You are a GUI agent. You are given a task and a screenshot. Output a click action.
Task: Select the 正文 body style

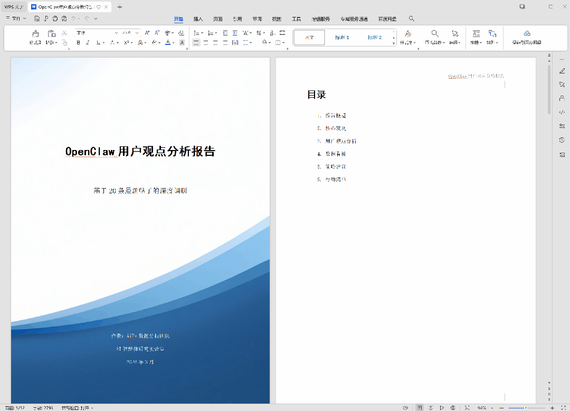pyautogui.click(x=309, y=38)
